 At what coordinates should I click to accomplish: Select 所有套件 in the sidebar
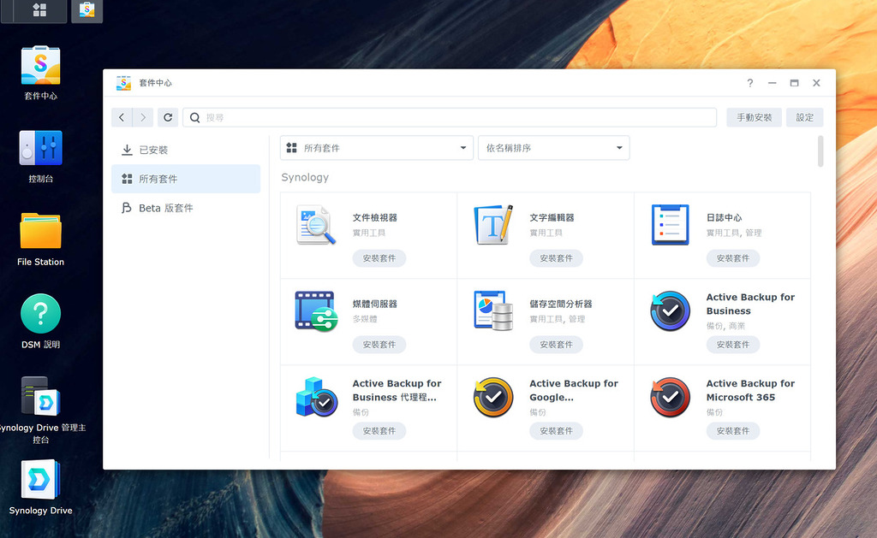point(186,179)
